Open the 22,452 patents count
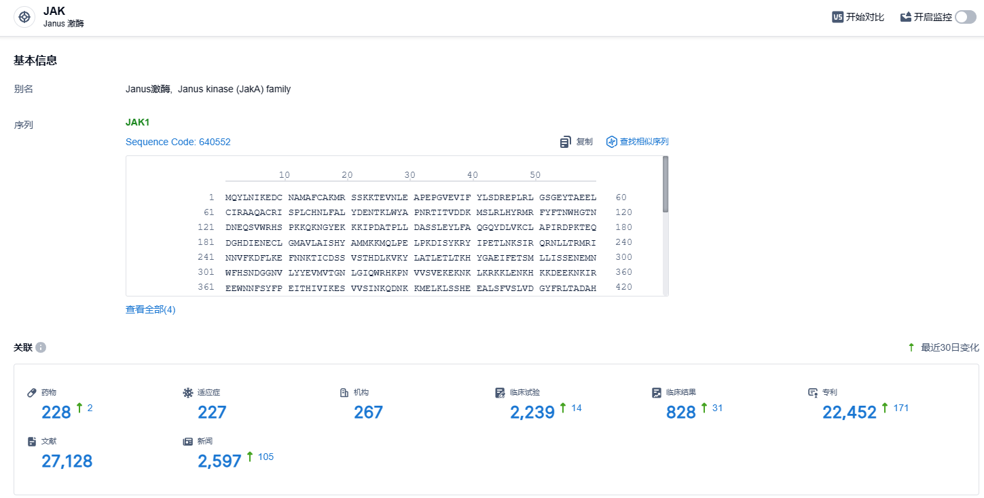This screenshot has width=984, height=498. click(849, 412)
